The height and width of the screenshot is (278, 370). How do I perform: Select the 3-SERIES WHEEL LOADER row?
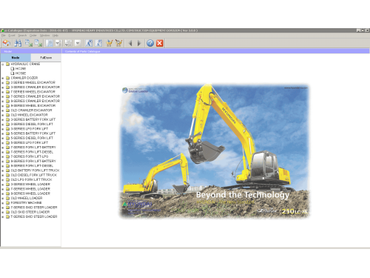click(x=30, y=185)
